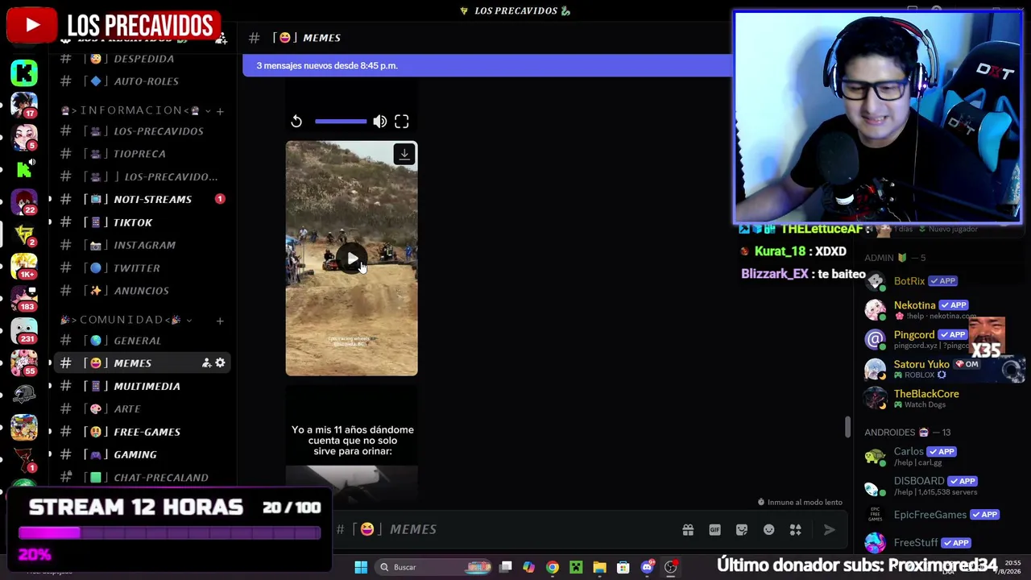Open the server with 22 notifications
The image size is (1031, 580).
click(x=24, y=201)
